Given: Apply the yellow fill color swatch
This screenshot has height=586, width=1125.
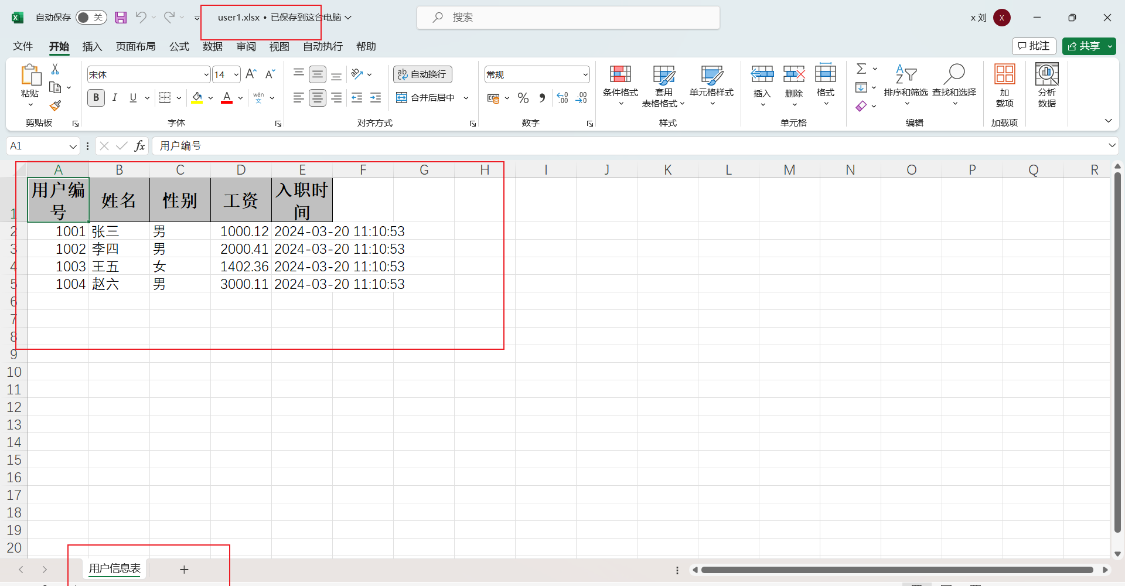Looking at the screenshot, I should point(197,98).
